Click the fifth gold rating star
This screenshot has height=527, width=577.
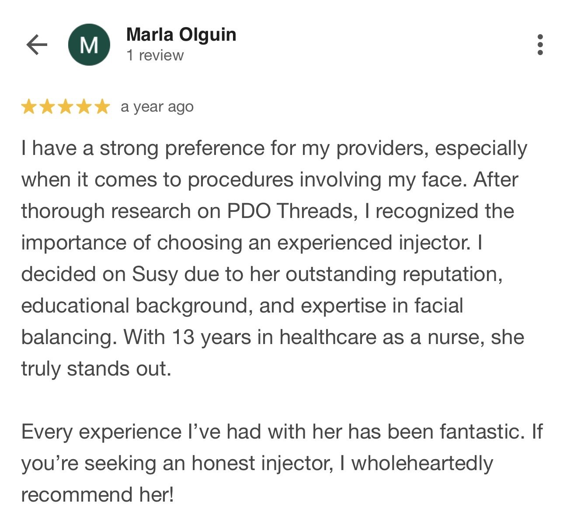tap(102, 107)
